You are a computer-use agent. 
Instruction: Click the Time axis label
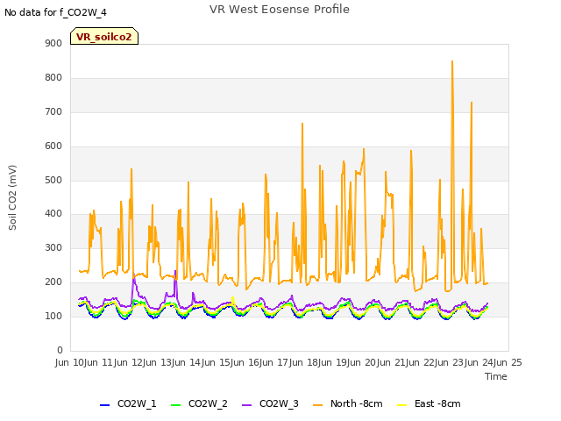496,376
